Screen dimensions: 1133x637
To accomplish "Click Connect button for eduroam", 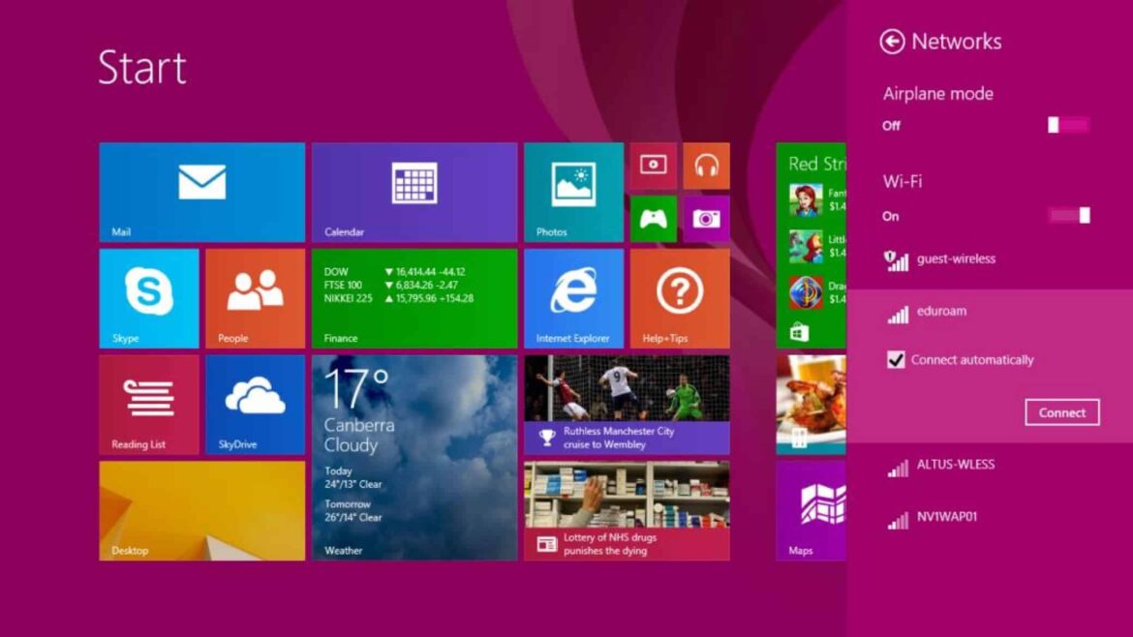I will click(x=1061, y=412).
